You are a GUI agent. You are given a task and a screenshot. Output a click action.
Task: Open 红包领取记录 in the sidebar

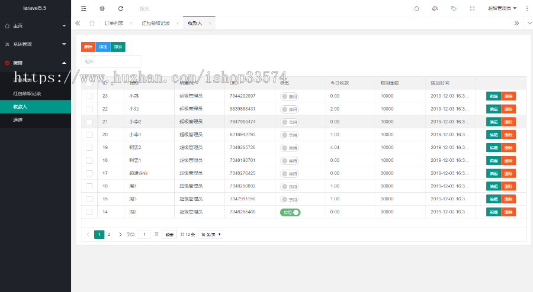[x=36, y=93]
